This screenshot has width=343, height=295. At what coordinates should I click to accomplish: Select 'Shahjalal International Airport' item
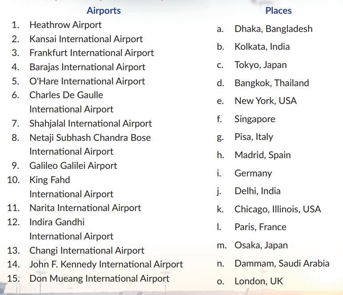[90, 124]
